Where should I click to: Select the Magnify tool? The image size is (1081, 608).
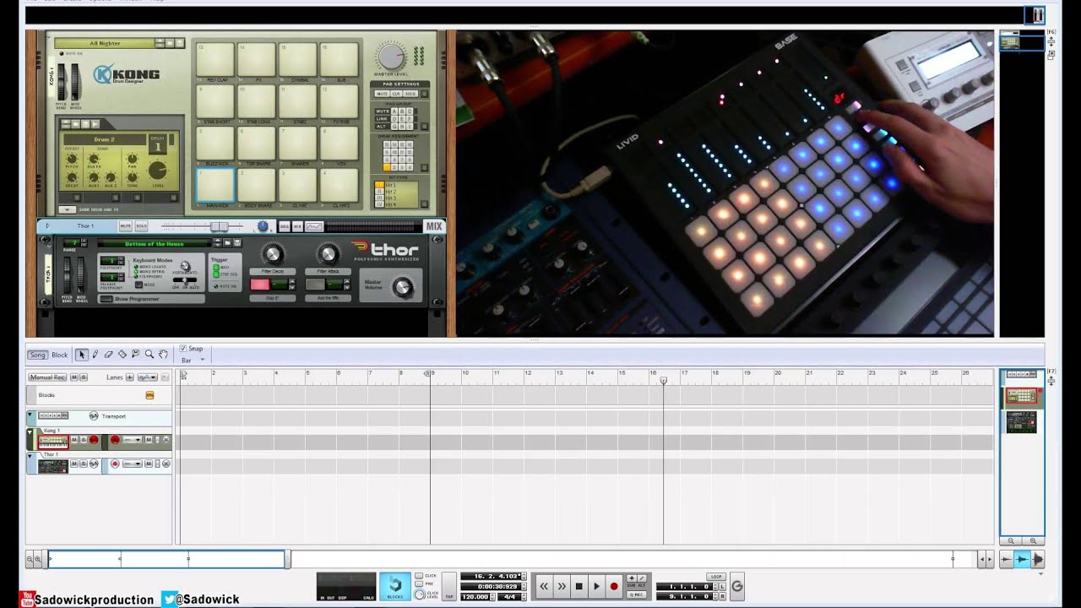[x=149, y=355]
